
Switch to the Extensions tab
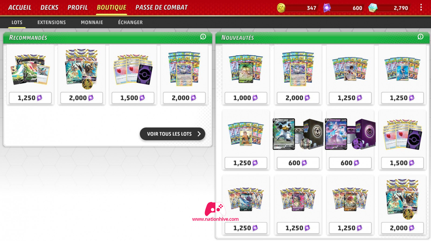pyautogui.click(x=52, y=22)
